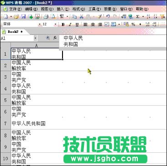Click the Comma style icon
The width and height of the screenshot is (167, 166).
tap(140, 25)
